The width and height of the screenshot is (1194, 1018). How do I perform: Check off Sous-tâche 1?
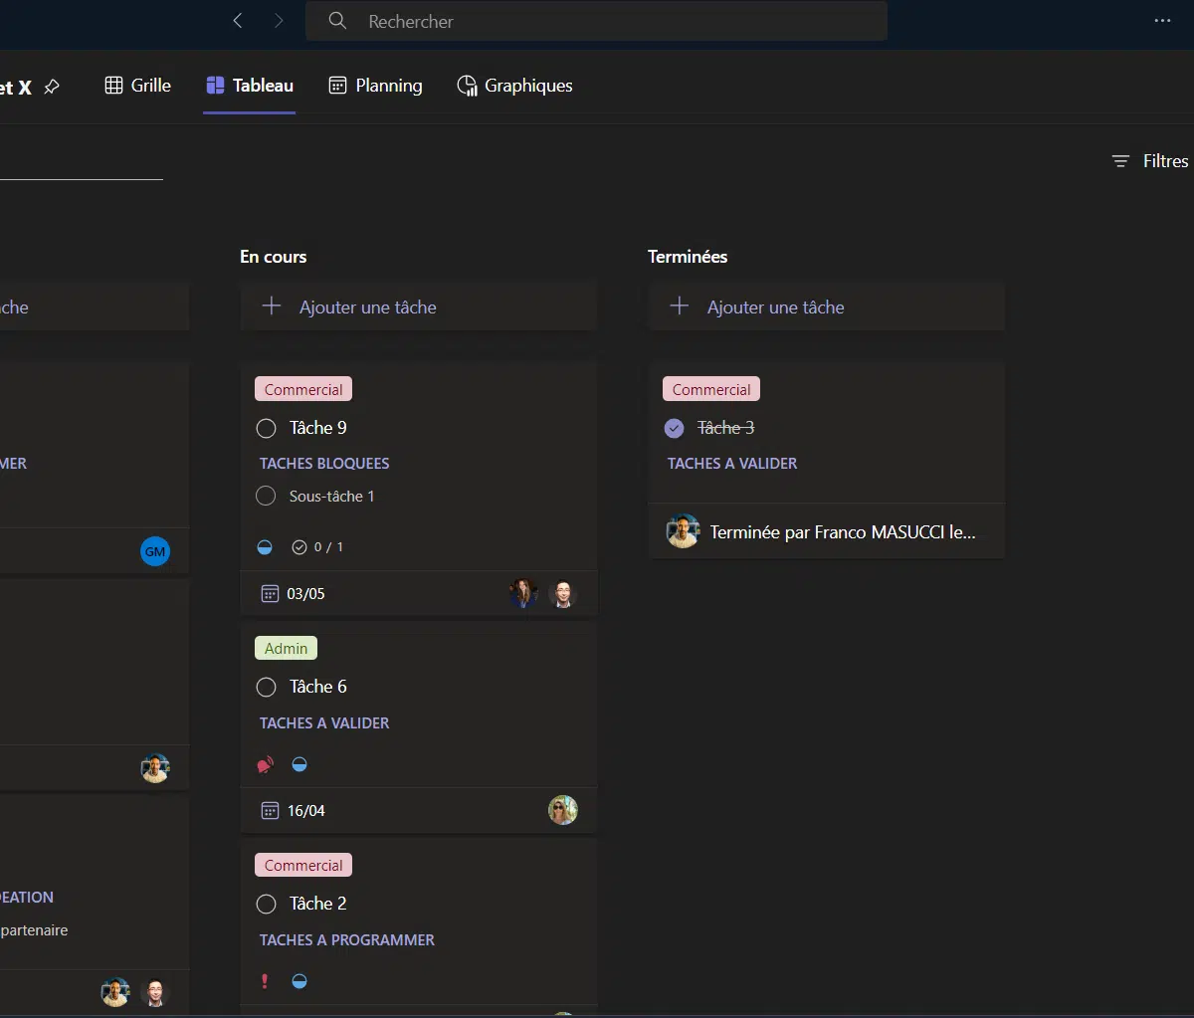coord(266,496)
